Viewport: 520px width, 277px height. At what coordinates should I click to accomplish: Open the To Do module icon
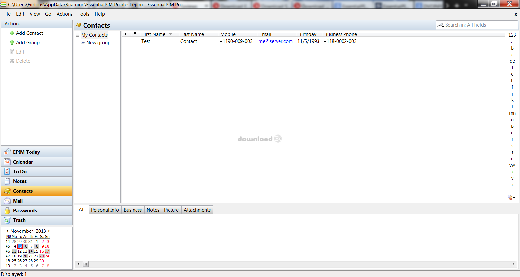[7, 171]
